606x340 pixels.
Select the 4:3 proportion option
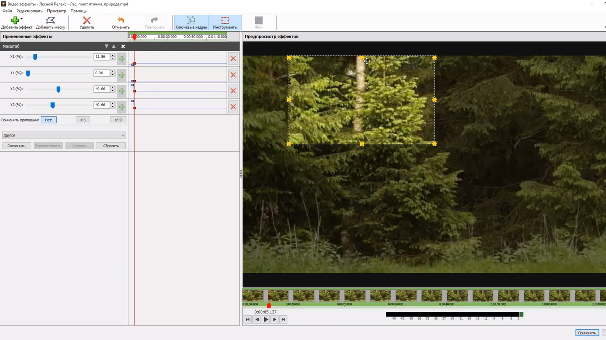coord(83,120)
